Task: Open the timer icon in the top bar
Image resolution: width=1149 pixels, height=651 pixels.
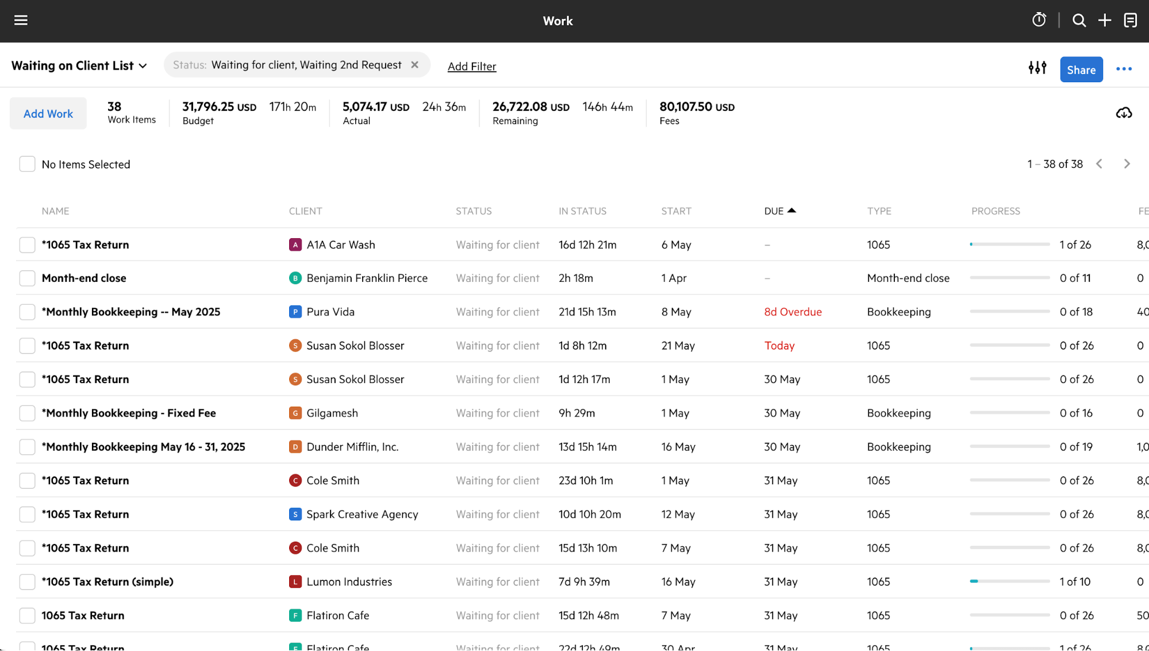Action: coord(1039,20)
